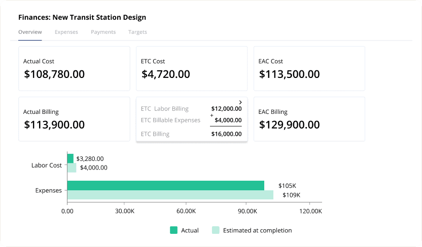Click the Expenses actual dark green bar

[165, 186]
